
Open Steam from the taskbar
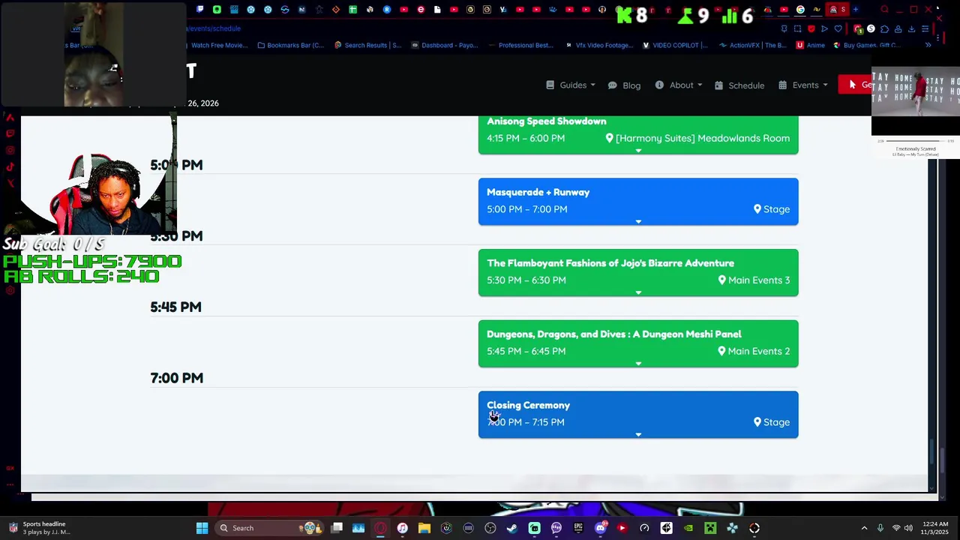click(512, 528)
